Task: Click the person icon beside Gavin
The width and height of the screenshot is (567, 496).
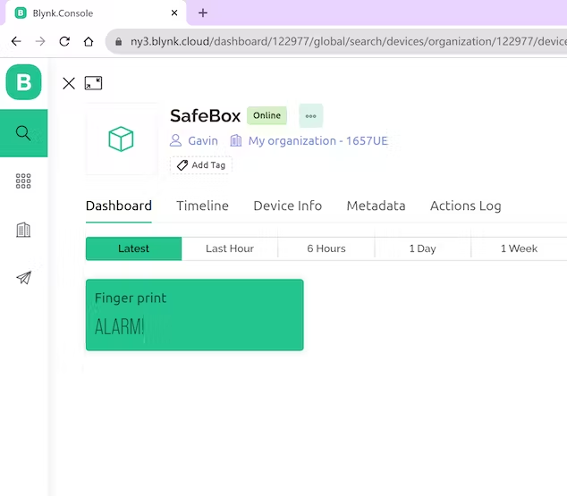Action: (176, 140)
